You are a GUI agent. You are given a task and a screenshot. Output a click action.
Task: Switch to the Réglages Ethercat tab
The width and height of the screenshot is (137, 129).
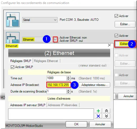pos(46,61)
